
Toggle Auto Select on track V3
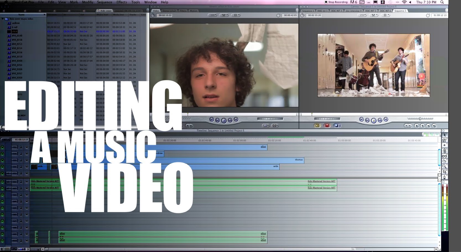coord(27,160)
